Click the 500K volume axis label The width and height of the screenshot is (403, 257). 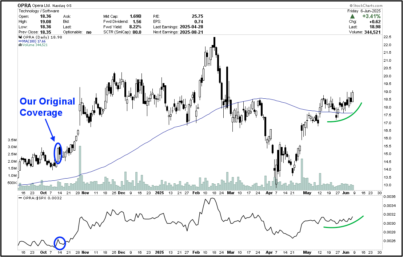tap(13, 183)
